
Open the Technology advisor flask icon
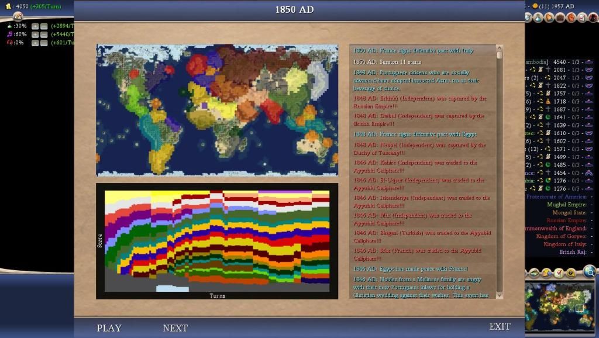pos(538,17)
